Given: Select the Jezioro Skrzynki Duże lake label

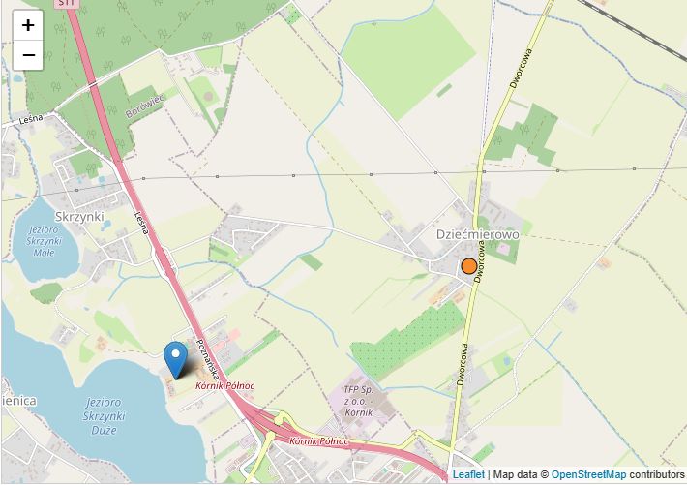Looking at the screenshot, I should [x=104, y=416].
